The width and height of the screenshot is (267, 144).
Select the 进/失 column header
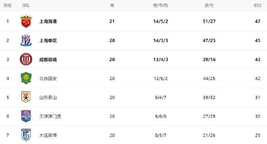click(209, 5)
